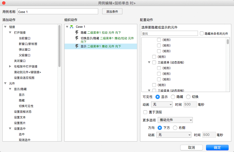Add the 当前窗口 action
Viewport: 234px width, 152px height.
tap(25, 38)
